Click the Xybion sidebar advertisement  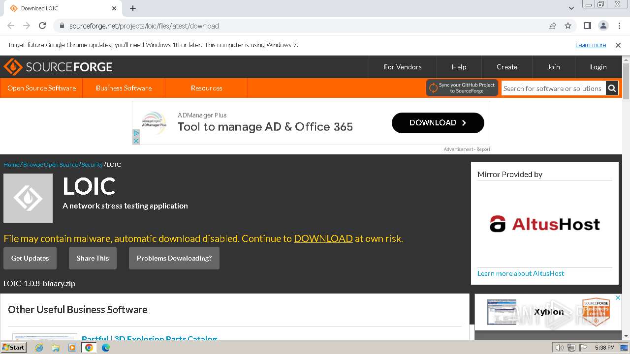[548, 312]
